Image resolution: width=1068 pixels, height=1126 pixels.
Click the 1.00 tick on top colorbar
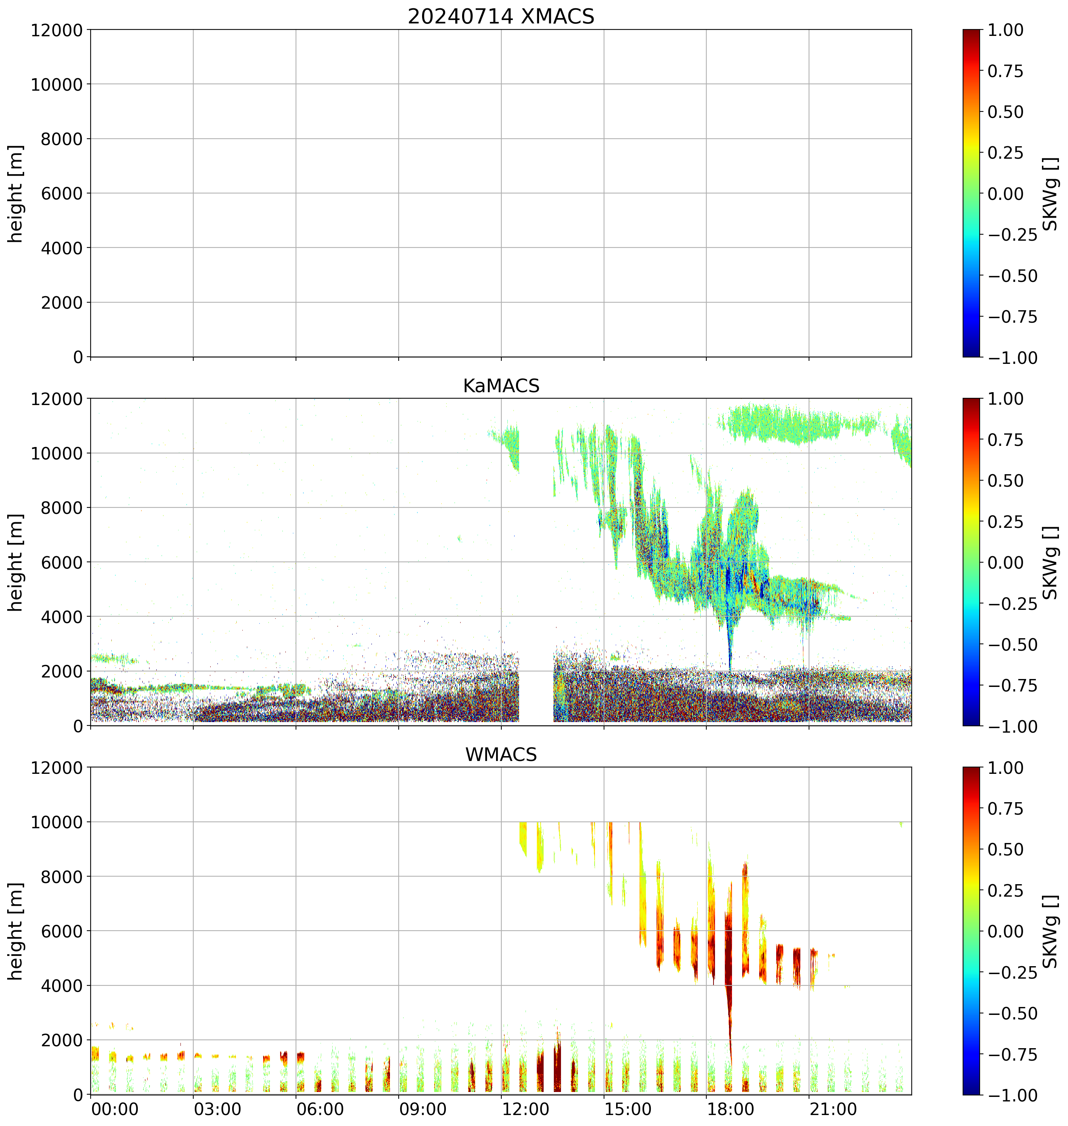pos(1005,30)
